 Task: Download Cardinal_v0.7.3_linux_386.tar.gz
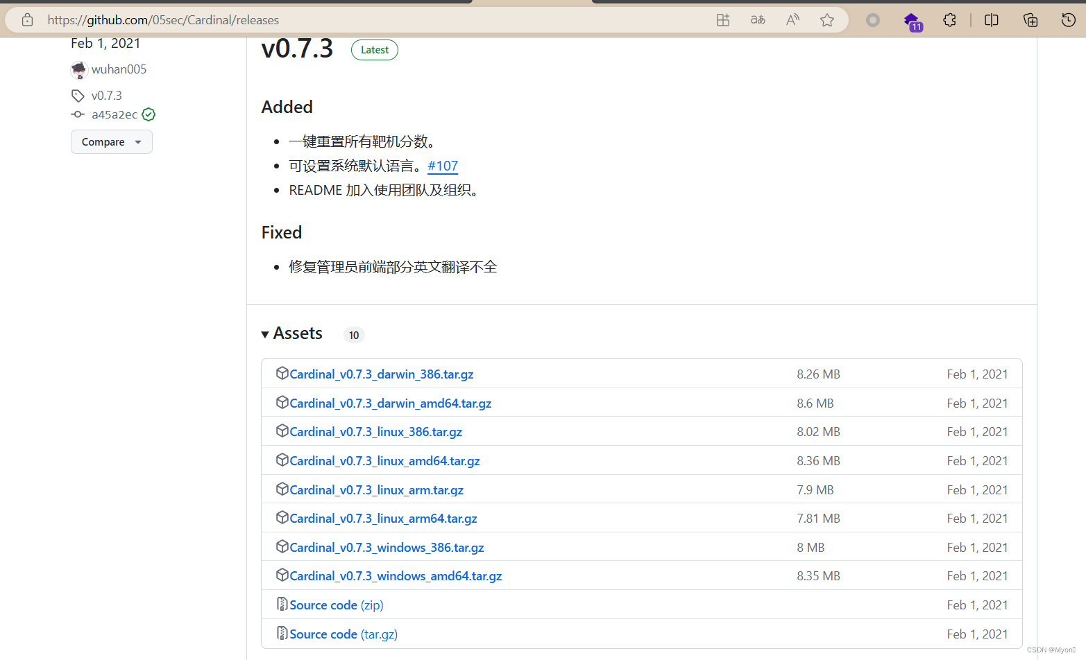[x=375, y=432]
